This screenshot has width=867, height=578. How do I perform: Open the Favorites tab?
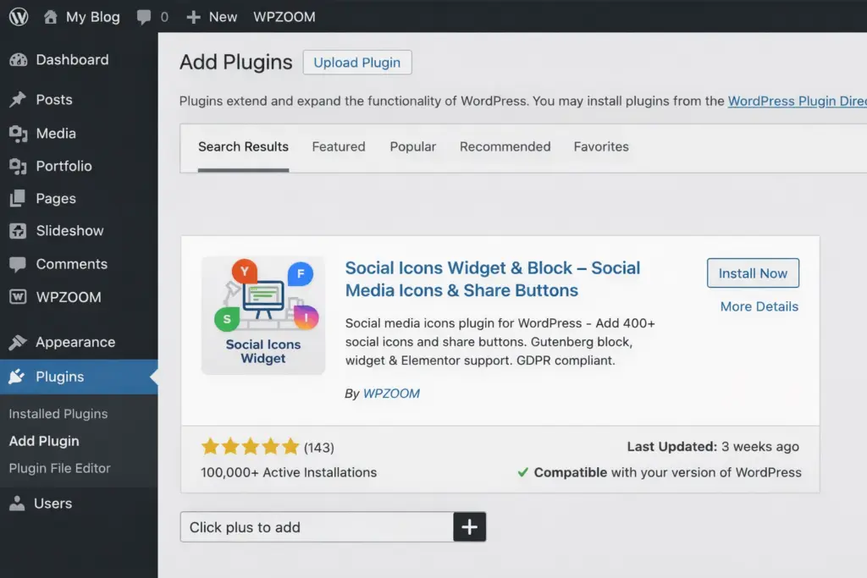[601, 147]
